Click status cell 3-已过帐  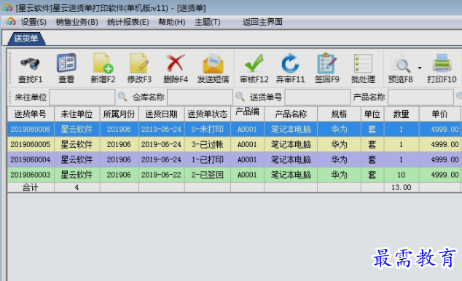click(208, 144)
